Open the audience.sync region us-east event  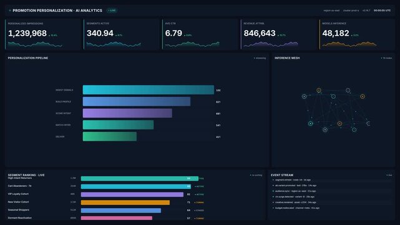coord(331,191)
